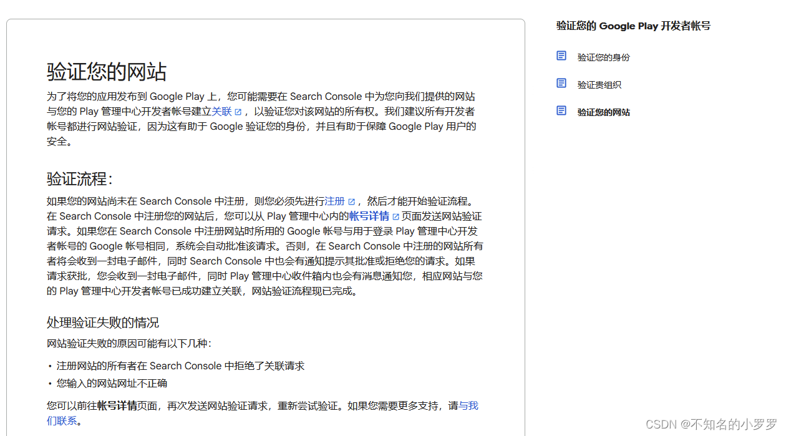The height and width of the screenshot is (436, 786).
Task: Click the document icon beside sidebar 验证您的网站
Action: click(x=561, y=111)
